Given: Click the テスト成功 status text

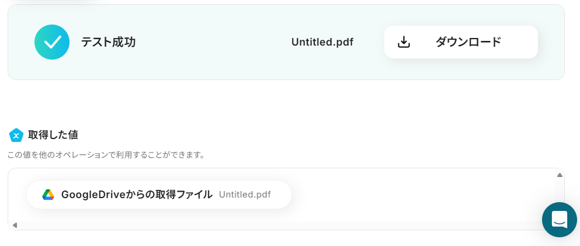Looking at the screenshot, I should (x=108, y=42).
